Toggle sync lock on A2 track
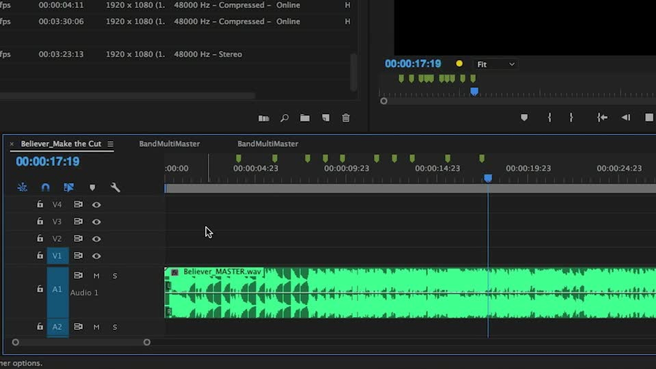This screenshot has height=369, width=656. (78, 327)
